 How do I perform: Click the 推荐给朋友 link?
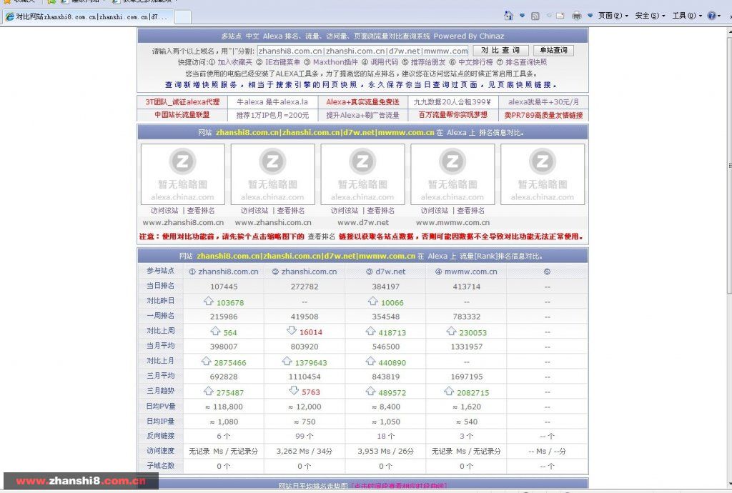click(x=428, y=62)
